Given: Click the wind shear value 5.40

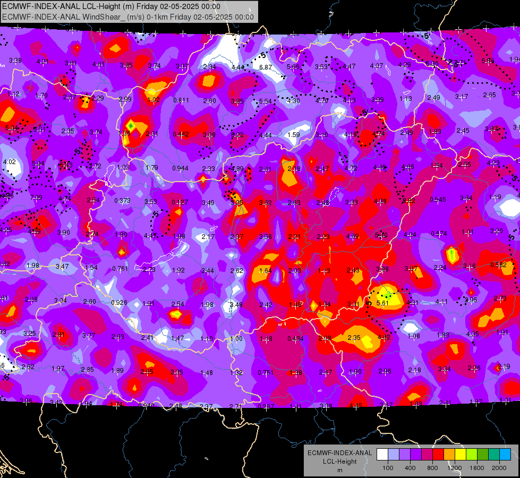Looking at the screenshot, I should click(381, 235).
